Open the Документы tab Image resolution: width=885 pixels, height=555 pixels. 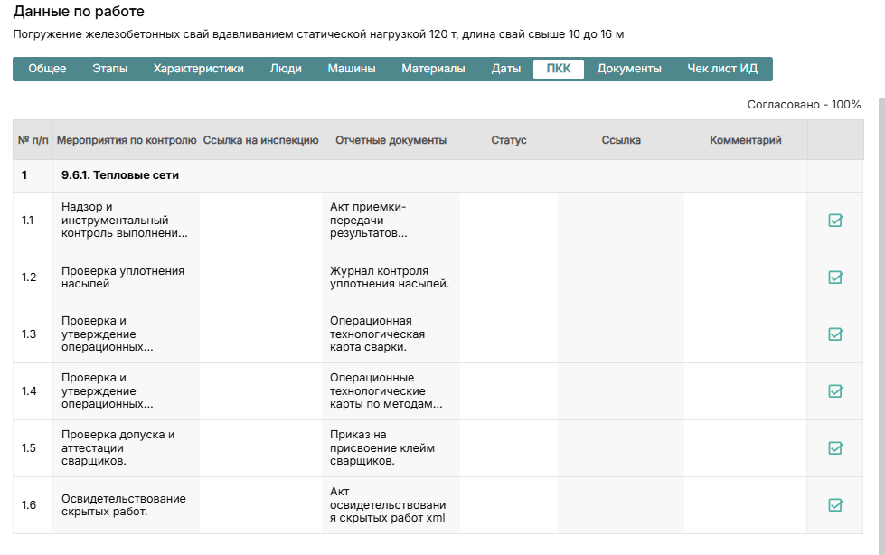[629, 69]
